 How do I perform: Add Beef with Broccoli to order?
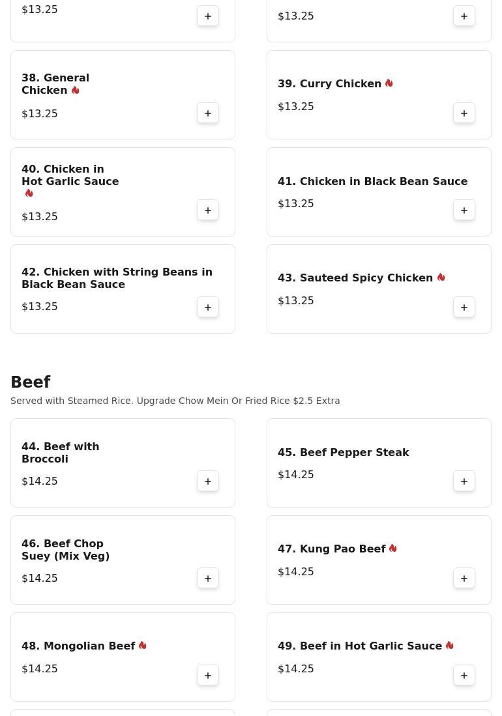pyautogui.click(x=208, y=481)
